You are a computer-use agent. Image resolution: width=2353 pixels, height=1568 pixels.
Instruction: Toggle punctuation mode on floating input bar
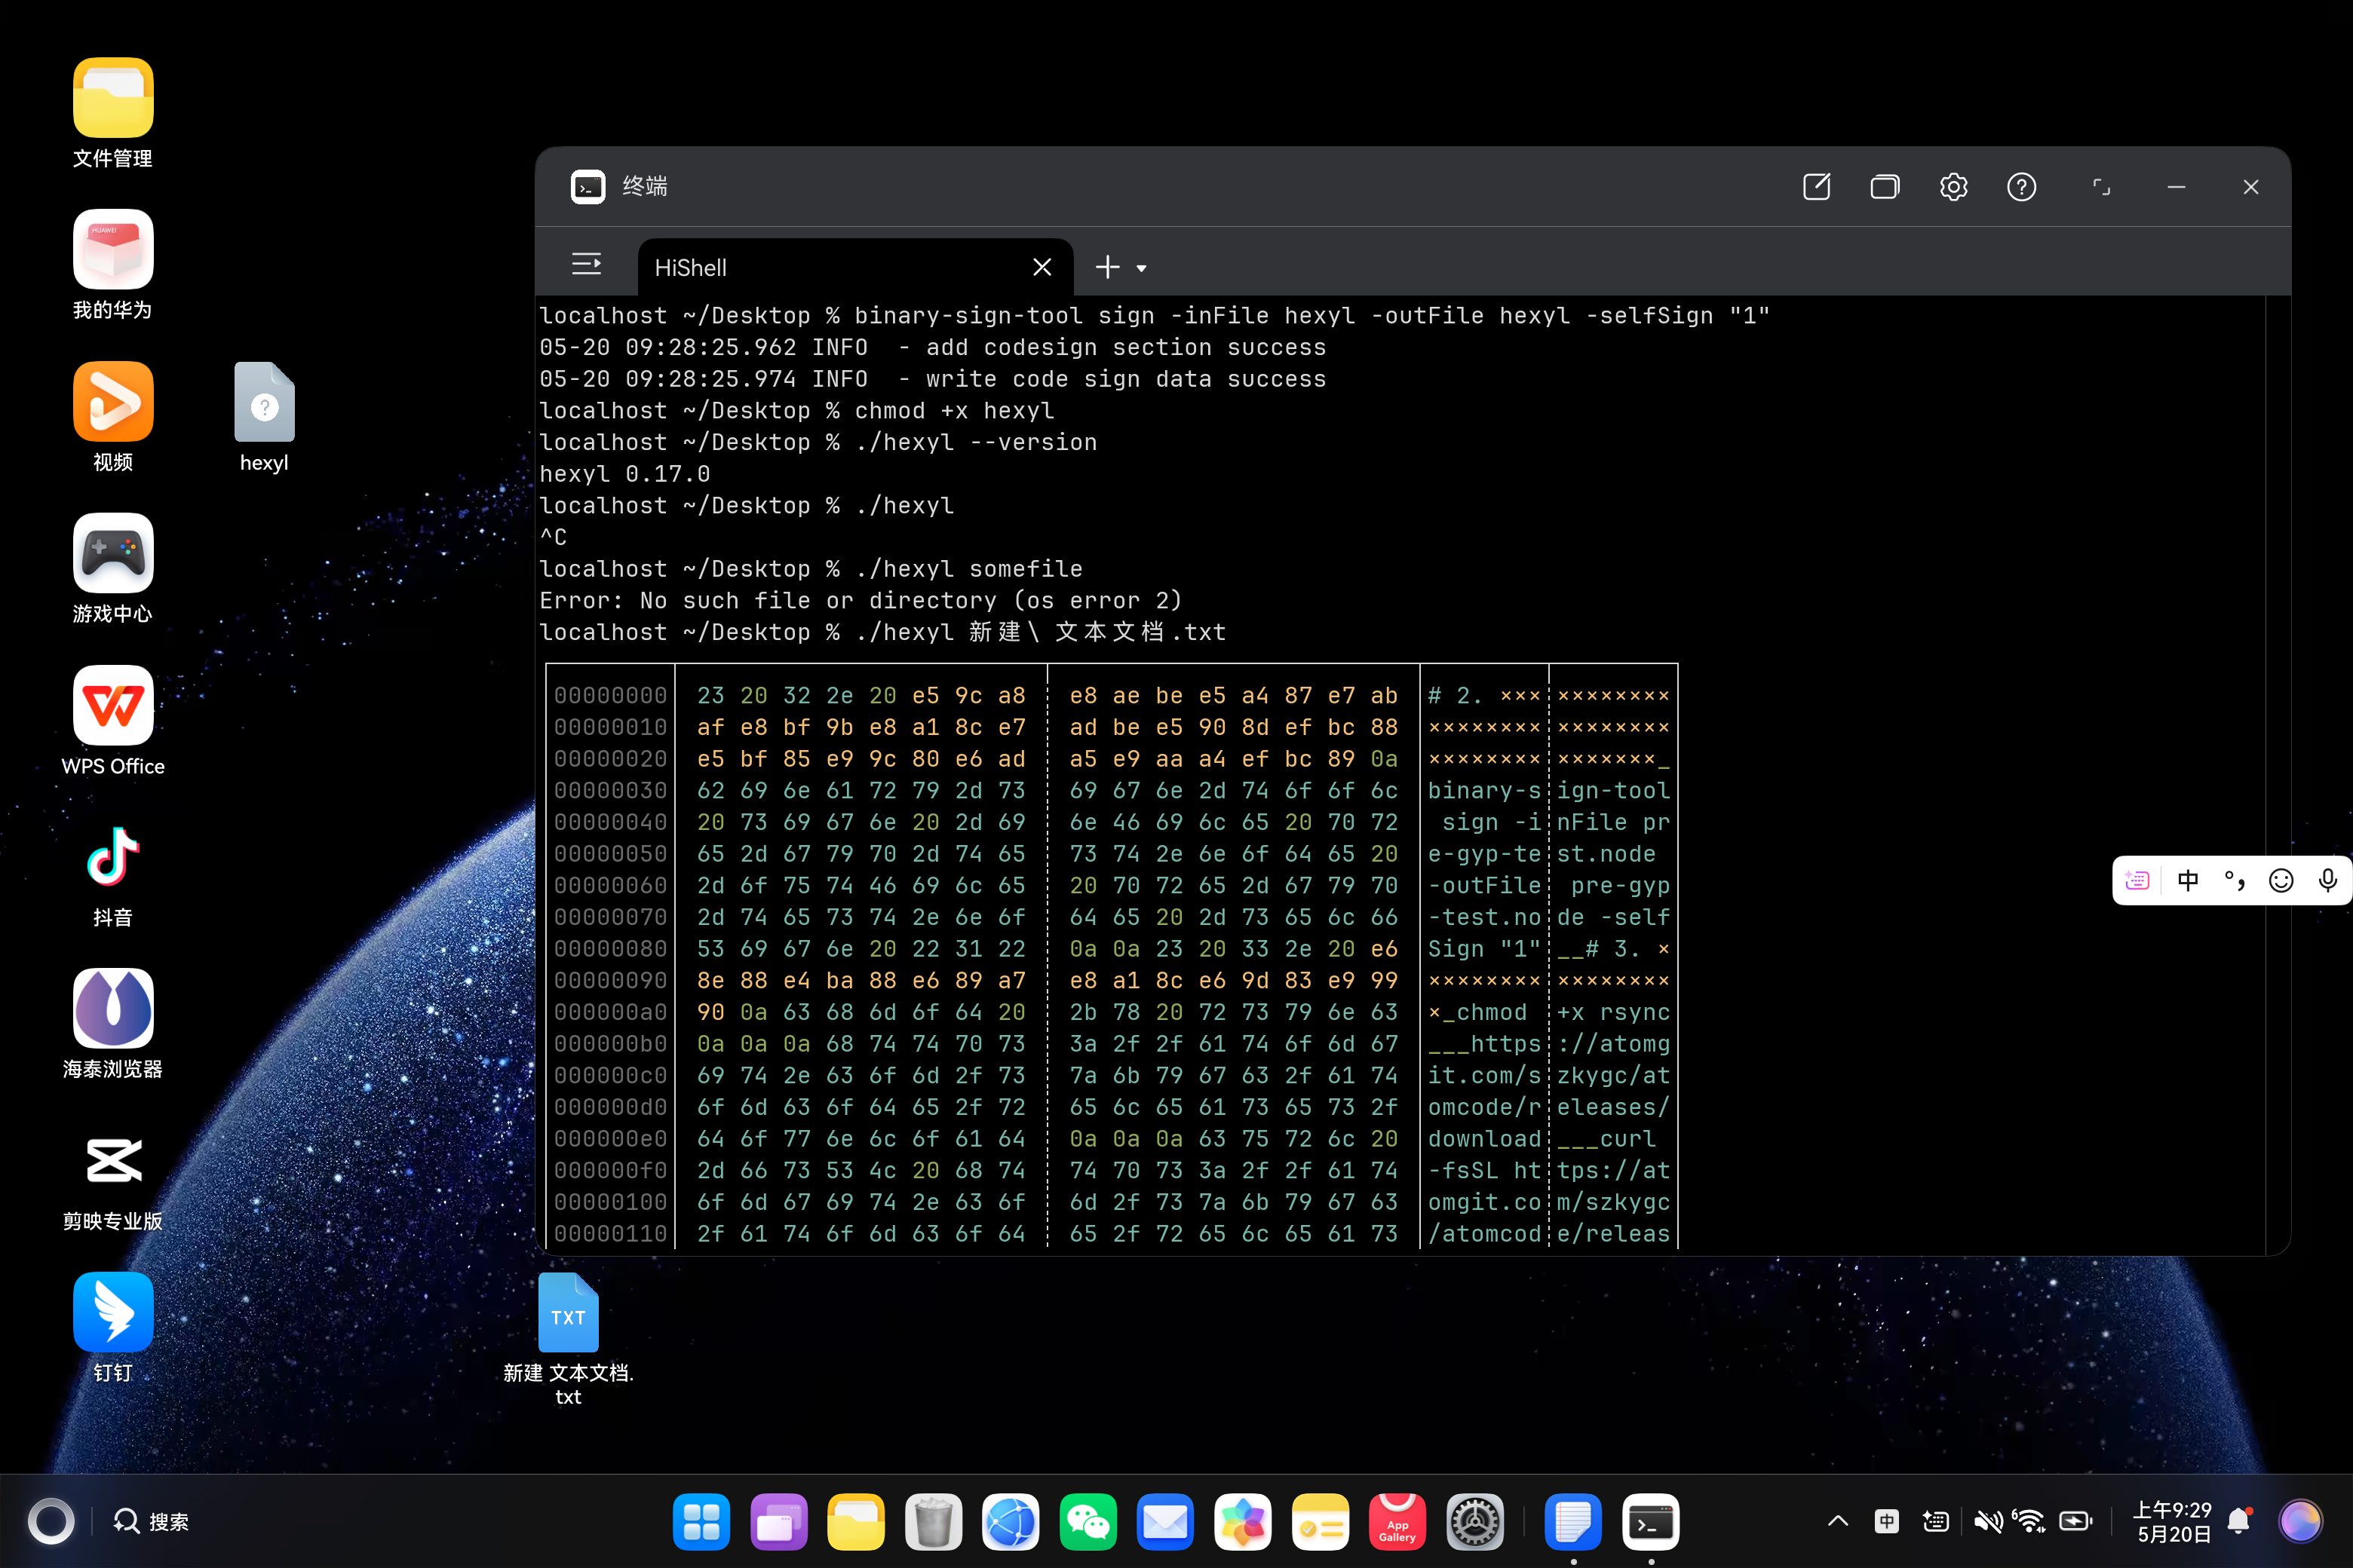click(x=2234, y=881)
